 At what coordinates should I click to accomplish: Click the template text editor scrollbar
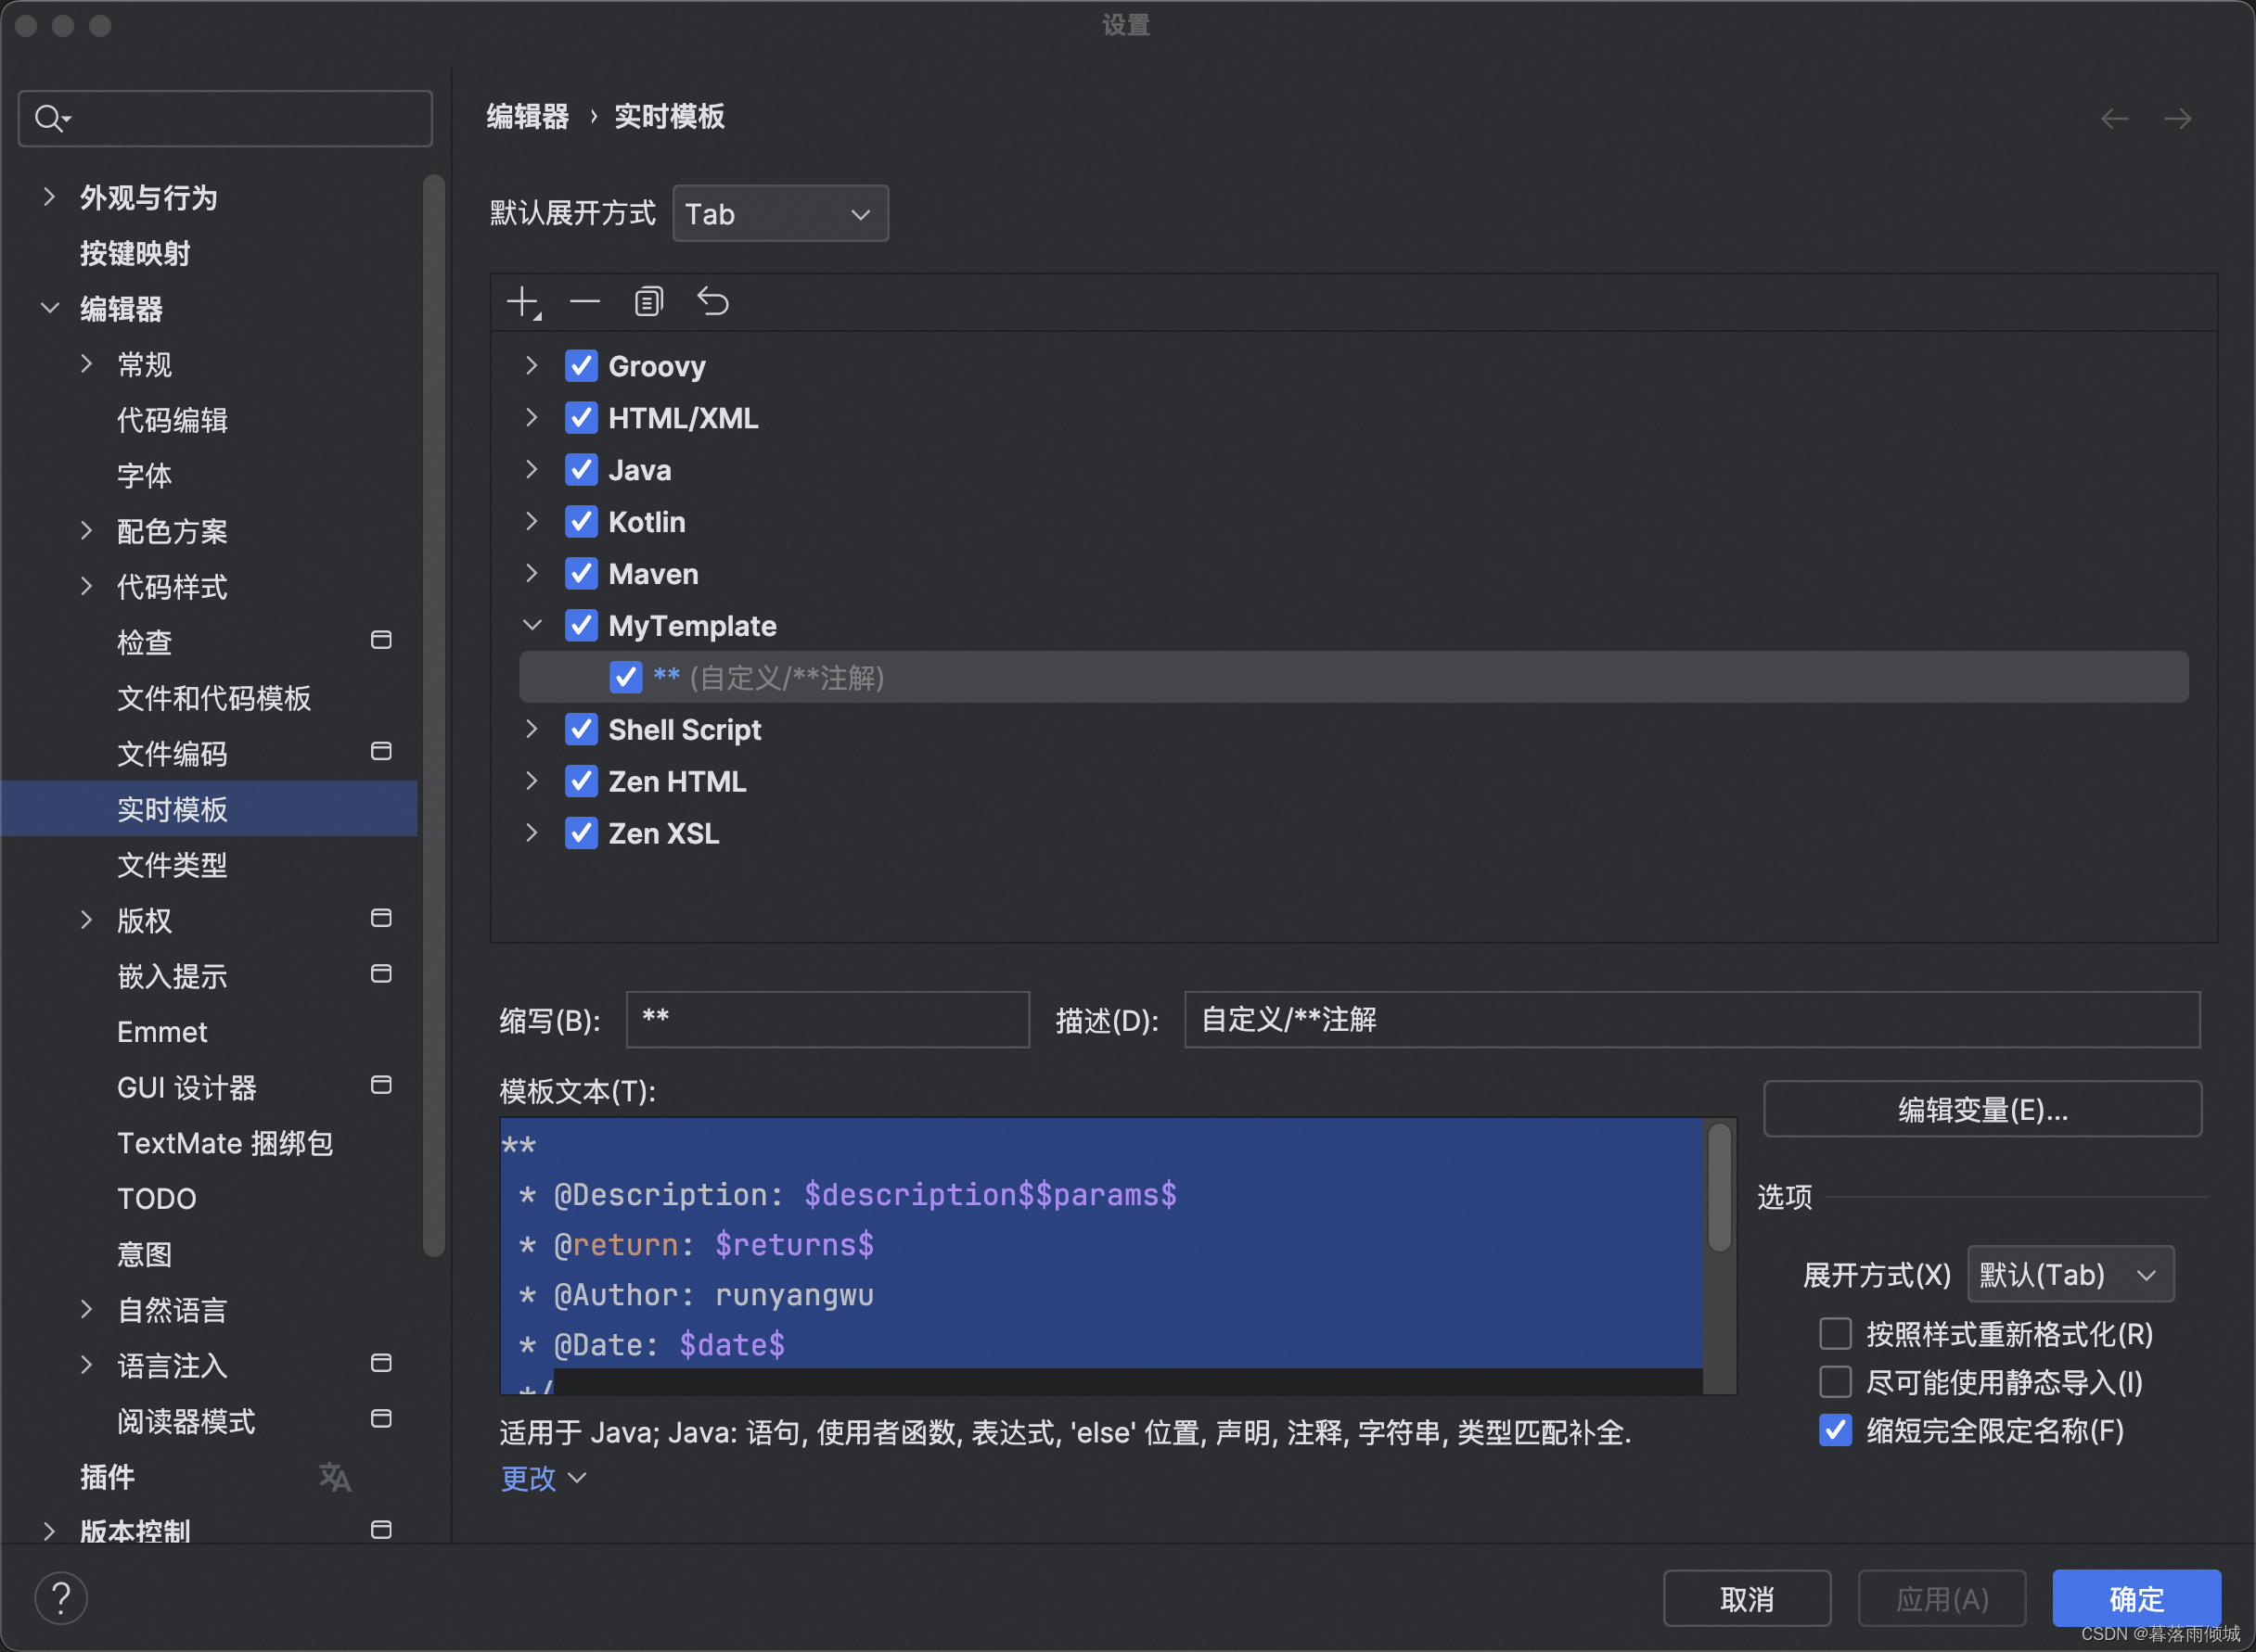(1720, 1188)
